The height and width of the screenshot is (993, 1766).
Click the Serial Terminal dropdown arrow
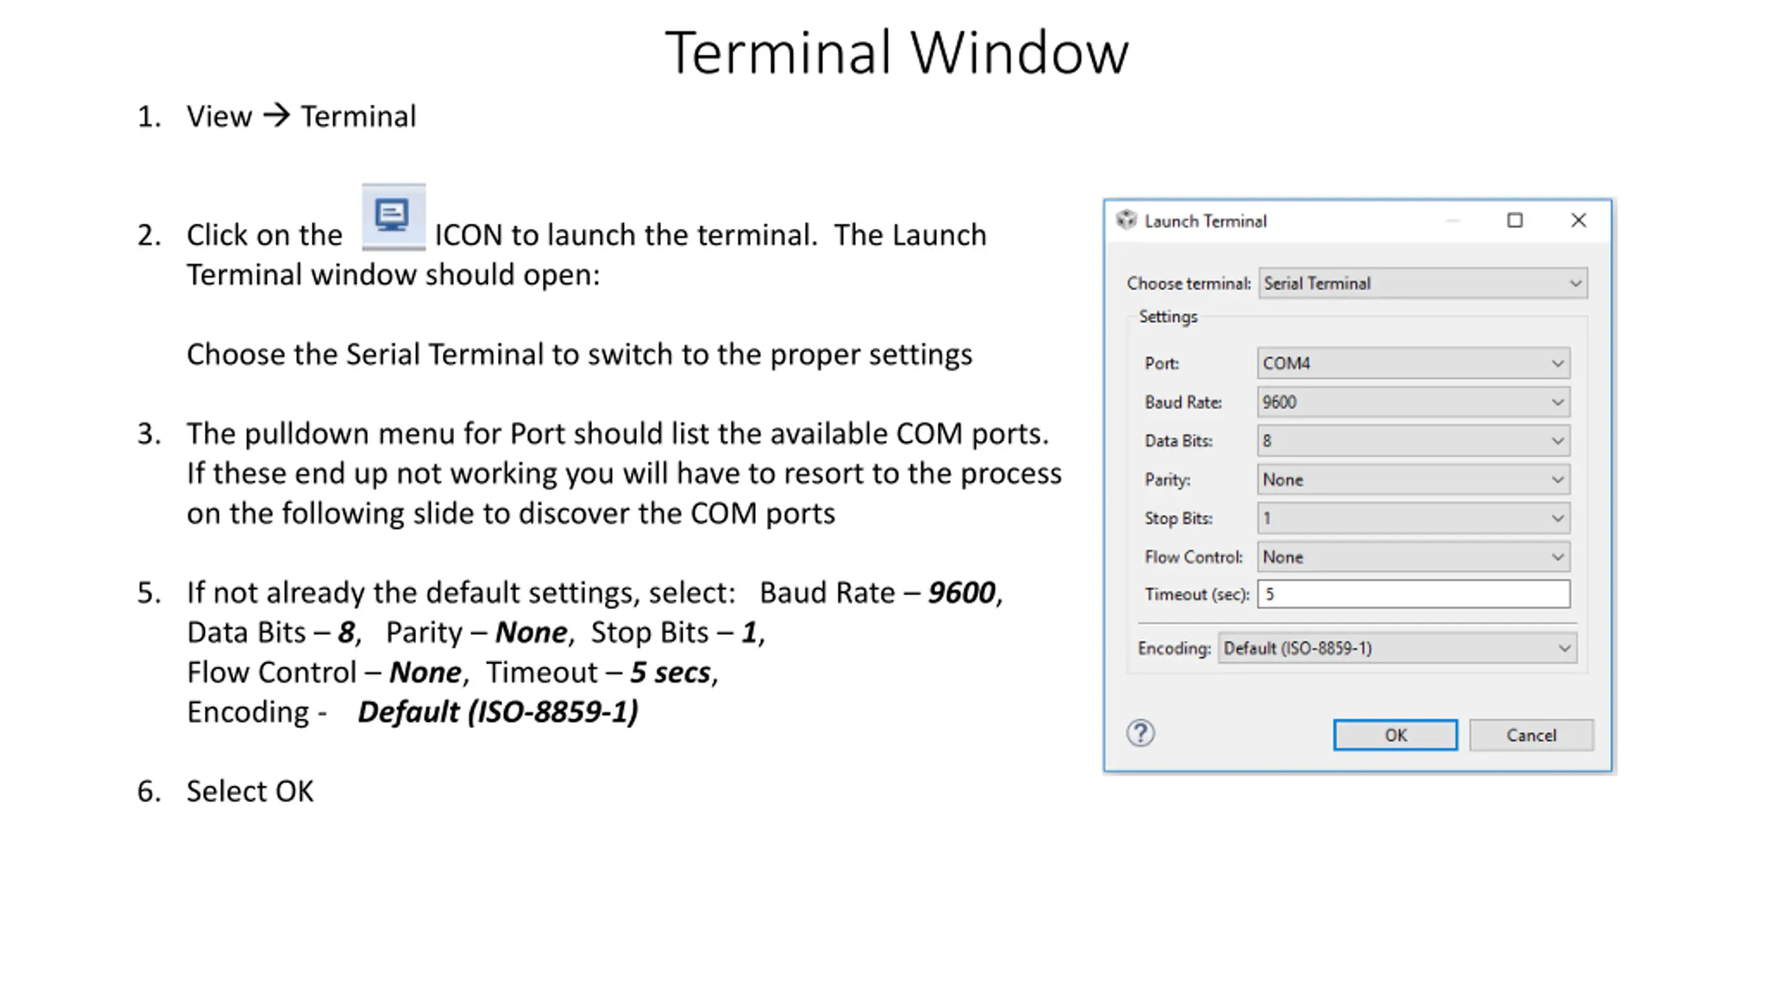(x=1575, y=283)
